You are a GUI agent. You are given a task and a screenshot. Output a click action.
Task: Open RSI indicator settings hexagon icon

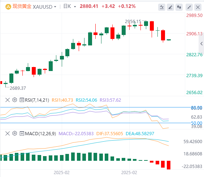tap(15, 100)
